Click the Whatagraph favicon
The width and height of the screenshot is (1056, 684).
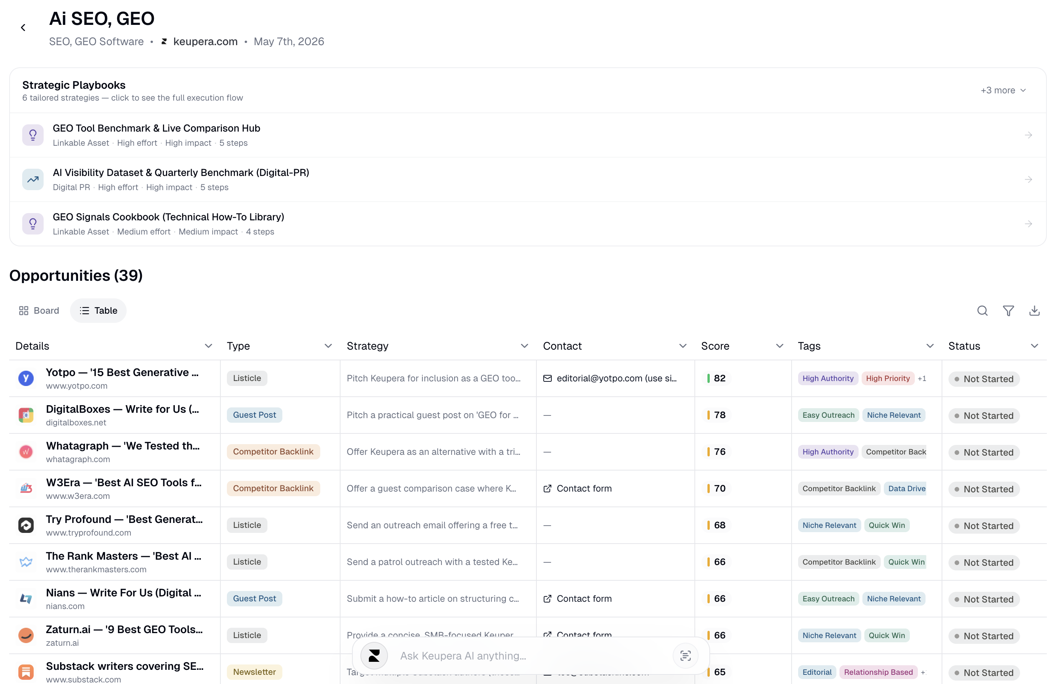pyautogui.click(x=26, y=451)
